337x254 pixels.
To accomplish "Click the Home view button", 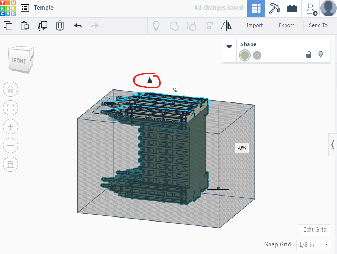I will (10, 89).
